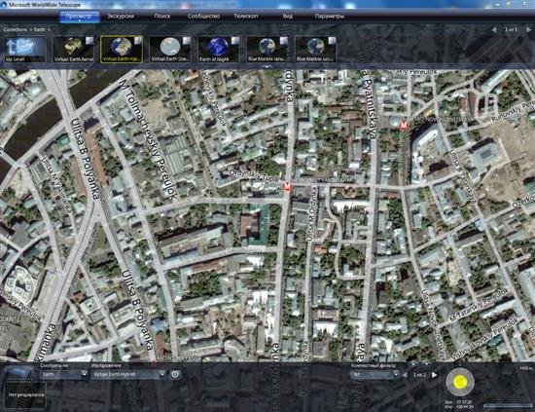Click corner badge on Blue Marble January thumbnail
535x412 pixels.
pos(283,41)
